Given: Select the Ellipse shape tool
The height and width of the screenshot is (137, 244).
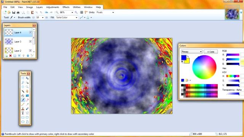Looking at the screenshot, I should (x=23, y=122).
